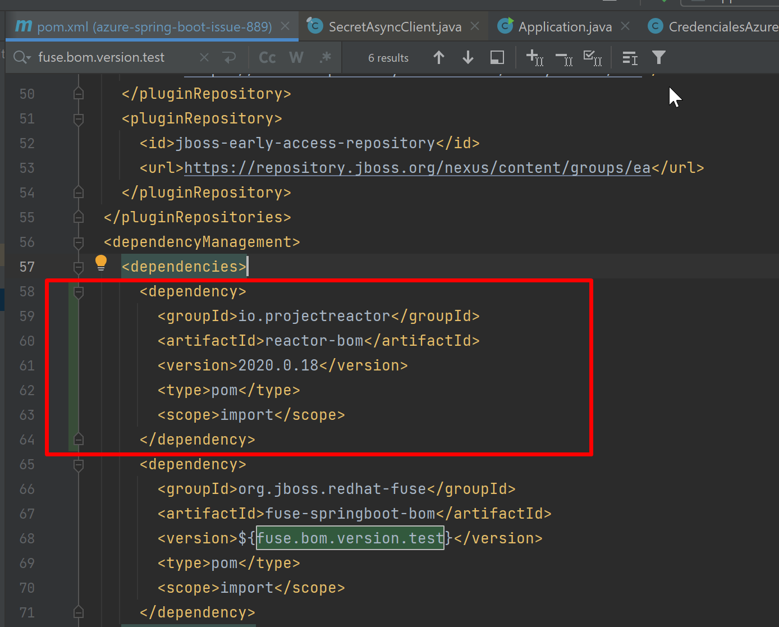
Task: Click the remove occurrence from selection icon
Action: [564, 57]
